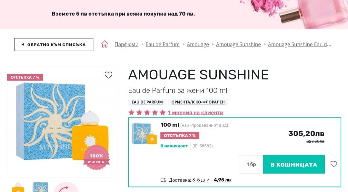
Task: Click the delivery truck icon
Action: [163, 180]
